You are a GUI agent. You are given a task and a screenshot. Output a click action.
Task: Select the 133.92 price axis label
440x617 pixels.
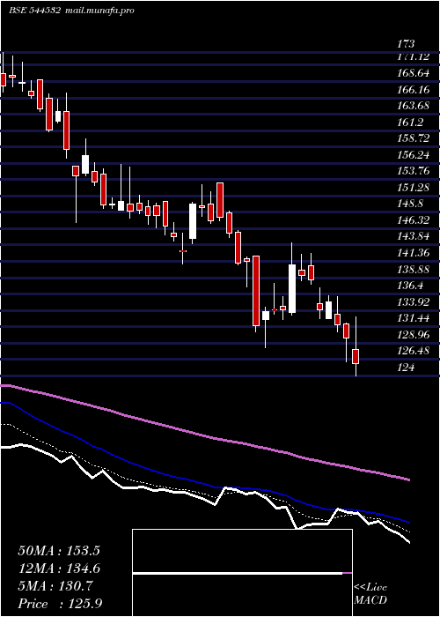coord(413,301)
